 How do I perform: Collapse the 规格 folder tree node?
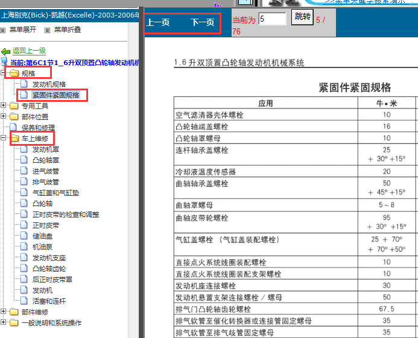(x=3, y=72)
